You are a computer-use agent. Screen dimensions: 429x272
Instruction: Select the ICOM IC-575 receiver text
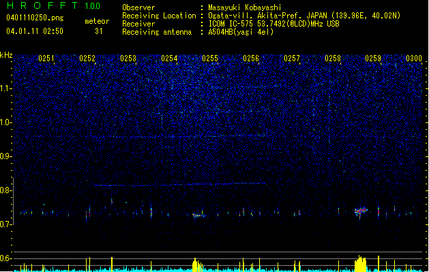(273, 24)
